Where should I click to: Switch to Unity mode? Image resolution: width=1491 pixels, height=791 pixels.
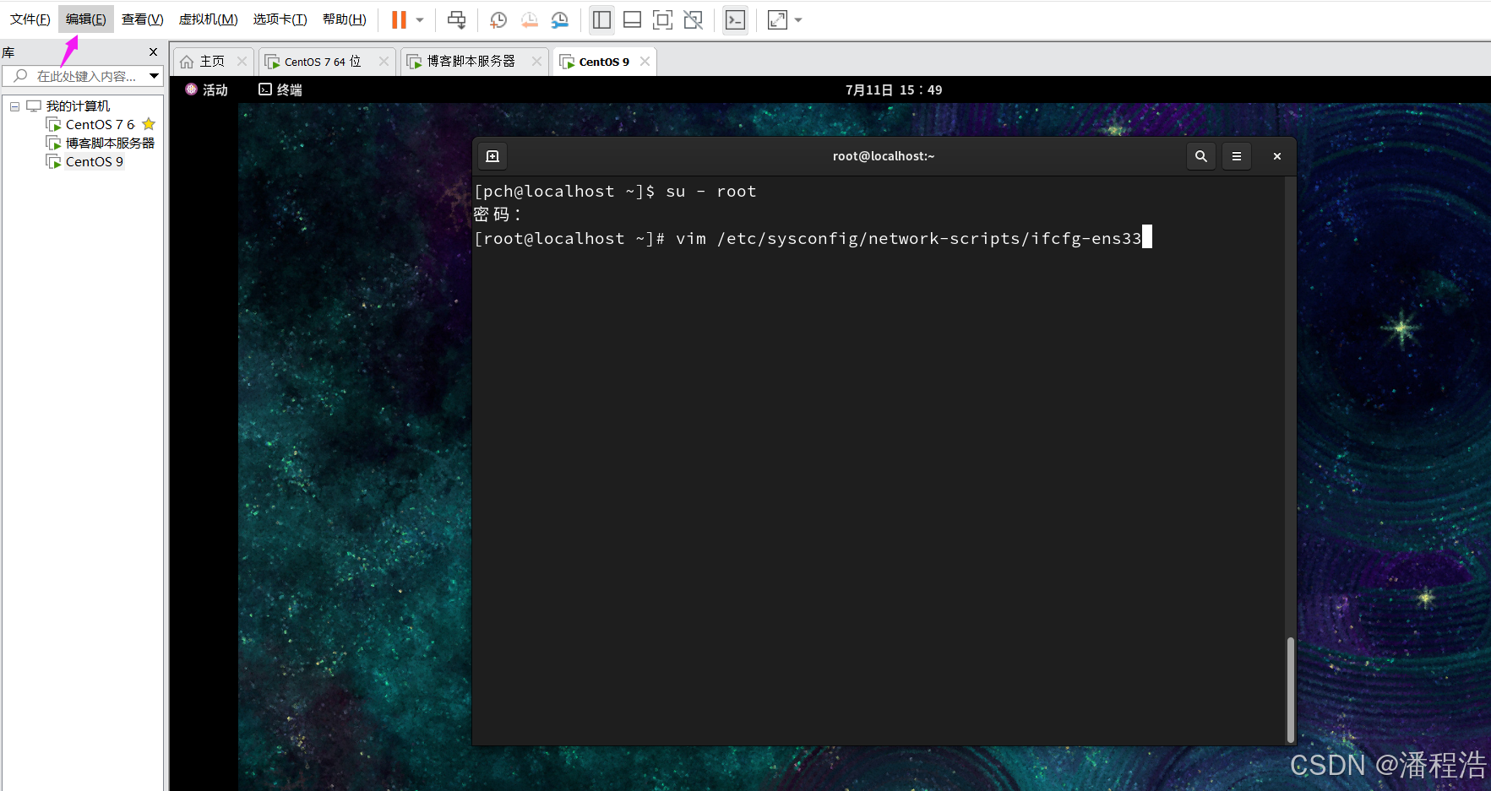[694, 19]
